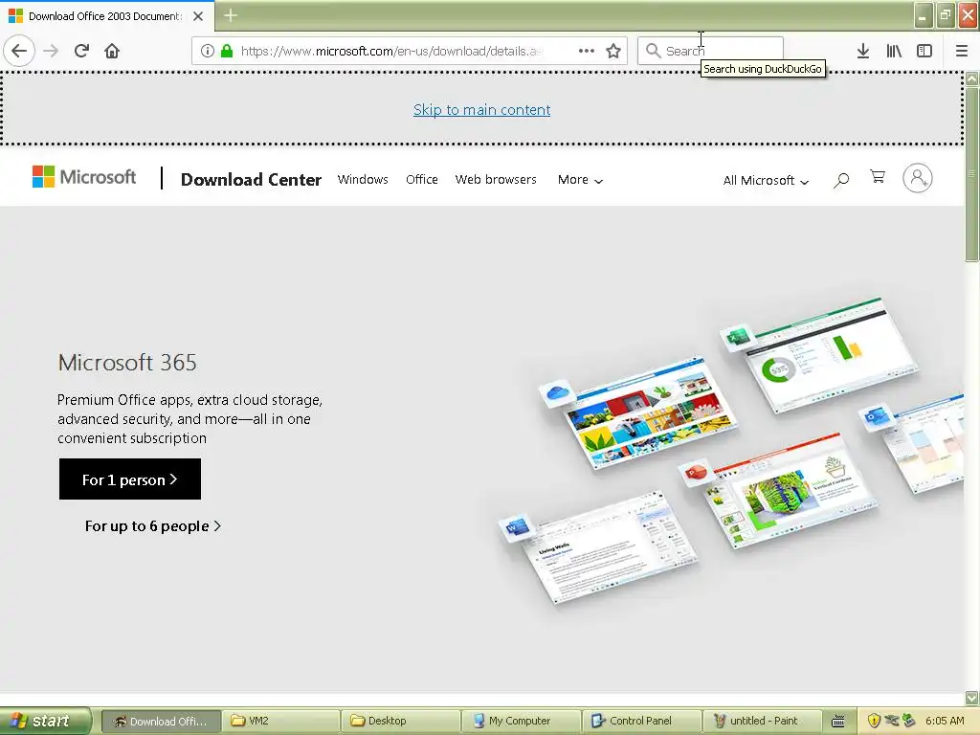This screenshot has width=980, height=735.
Task: Open Download Center heading link
Action: click(x=251, y=179)
